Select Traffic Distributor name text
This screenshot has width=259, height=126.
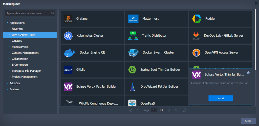(154, 35)
